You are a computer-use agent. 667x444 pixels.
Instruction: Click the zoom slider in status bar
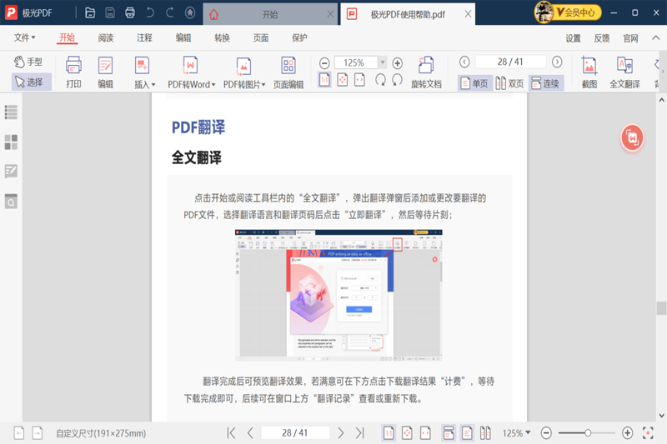coord(588,433)
